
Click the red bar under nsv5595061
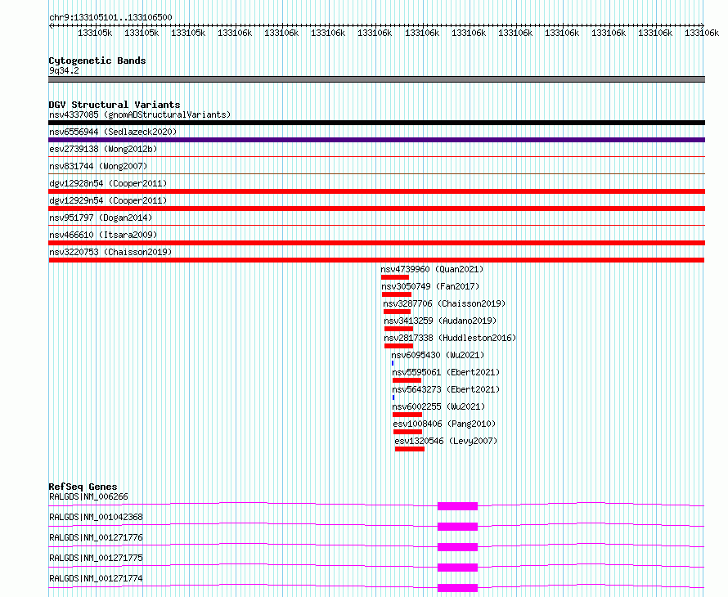tap(407, 380)
